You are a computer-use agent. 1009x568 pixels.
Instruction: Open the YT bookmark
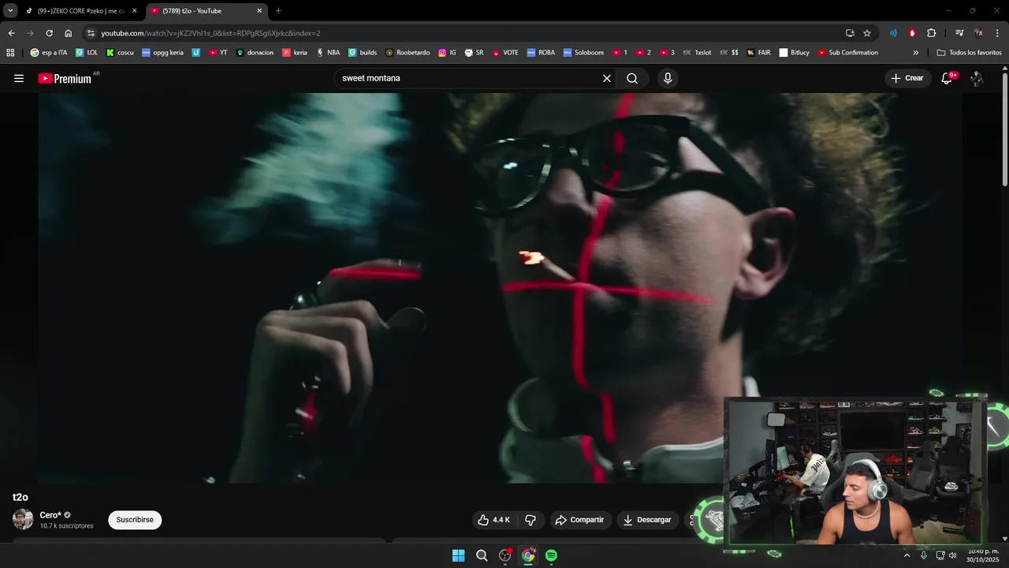click(218, 53)
